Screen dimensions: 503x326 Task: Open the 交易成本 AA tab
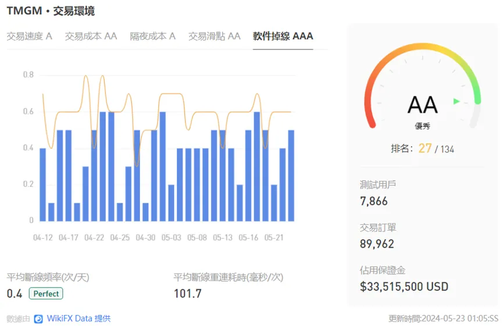[91, 36]
